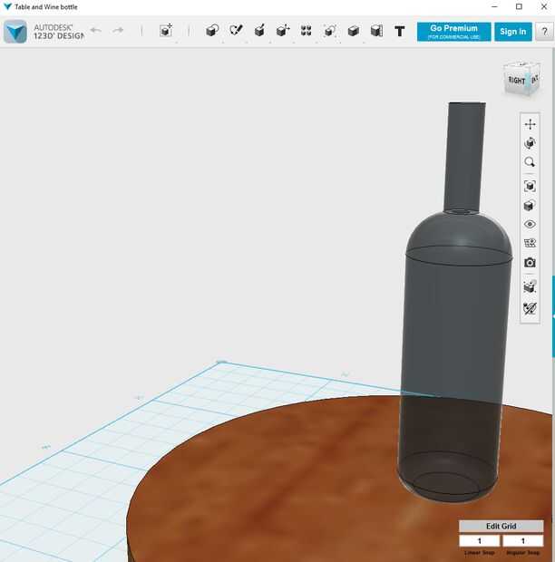The width and height of the screenshot is (555, 562).
Task: Activate the Zoom magnifier tool
Action: 530,162
